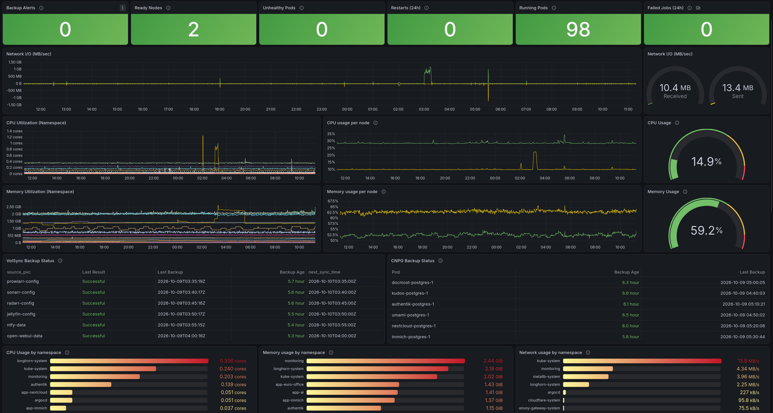773x413 pixels.
Task: Show the Backup Alerts info icon description
Action: [x=41, y=8]
